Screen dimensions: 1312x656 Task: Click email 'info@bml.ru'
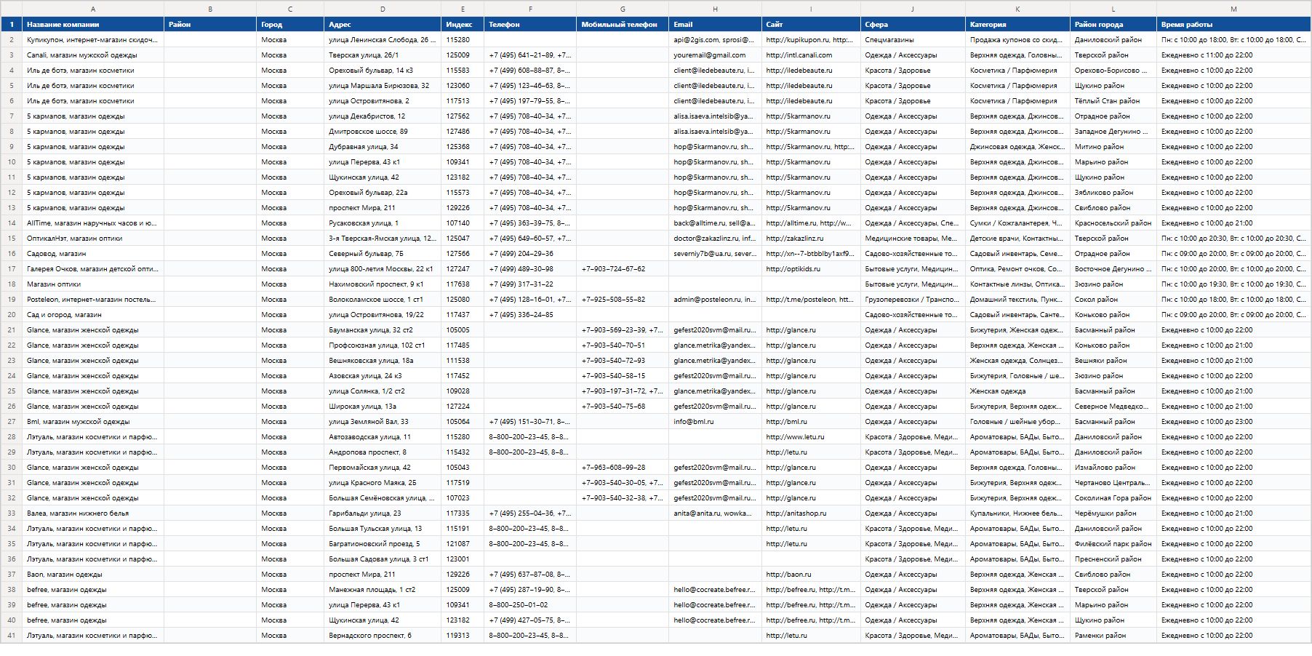point(715,422)
